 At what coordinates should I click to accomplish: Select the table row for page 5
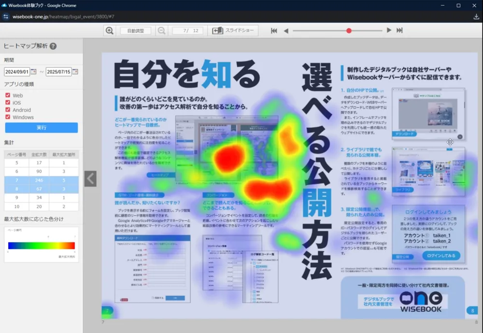coord(41,163)
